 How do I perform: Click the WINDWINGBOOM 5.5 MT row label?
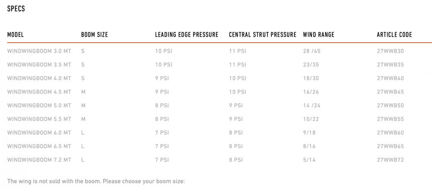(39, 119)
